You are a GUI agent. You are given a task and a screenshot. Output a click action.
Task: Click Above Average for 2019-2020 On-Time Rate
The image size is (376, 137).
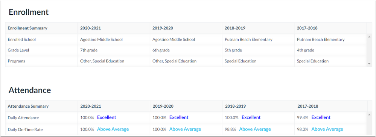(185, 129)
